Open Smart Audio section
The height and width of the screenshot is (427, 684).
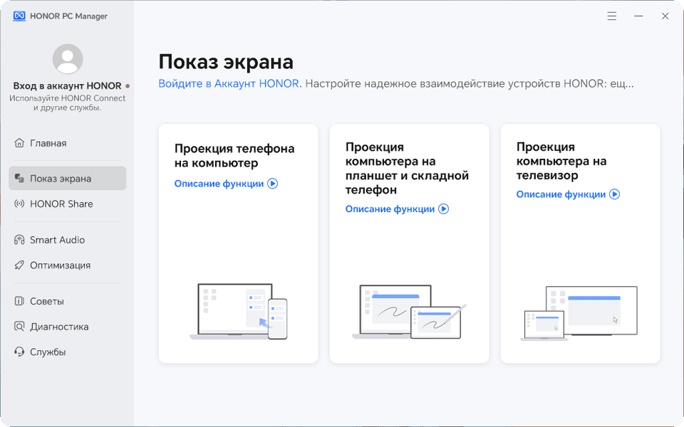68,240
